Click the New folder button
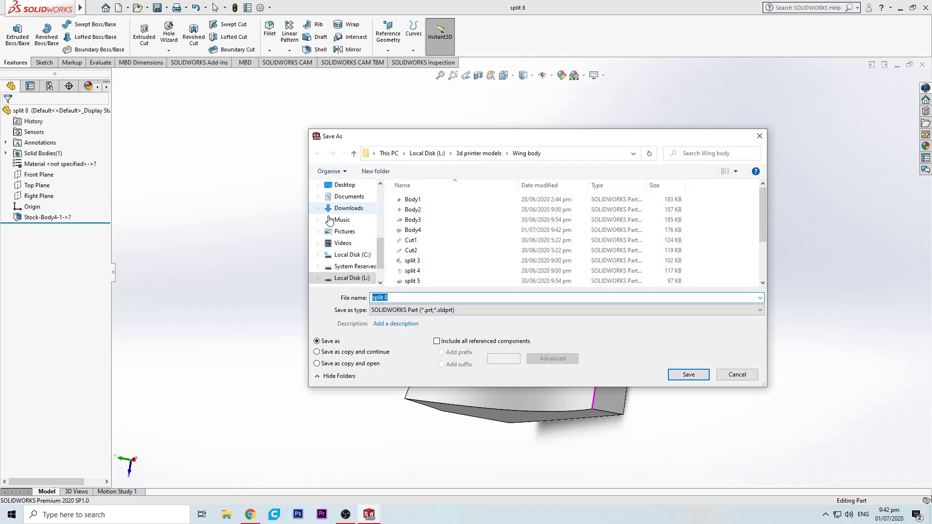Viewport: 932px width, 524px height. (375, 171)
